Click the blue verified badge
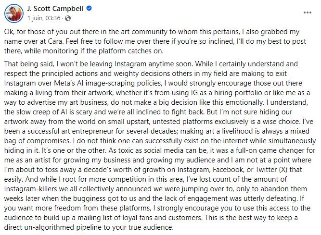Image resolution: width=321 pixels, height=235 pixels. [x=89, y=9]
